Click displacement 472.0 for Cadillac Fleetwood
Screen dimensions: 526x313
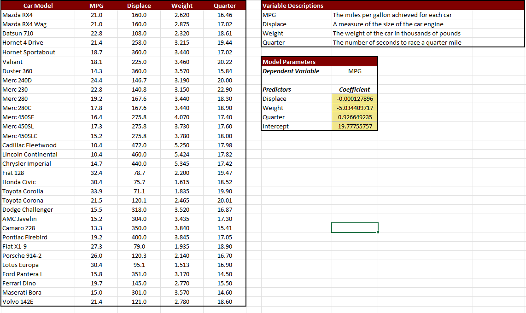coord(139,145)
